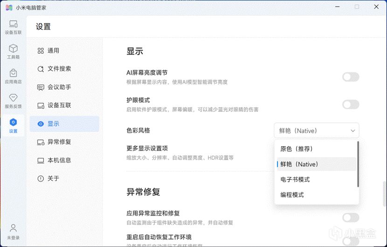Click the 设备互联 icon in settings list
The height and width of the screenshot is (247, 387).
tap(41, 106)
